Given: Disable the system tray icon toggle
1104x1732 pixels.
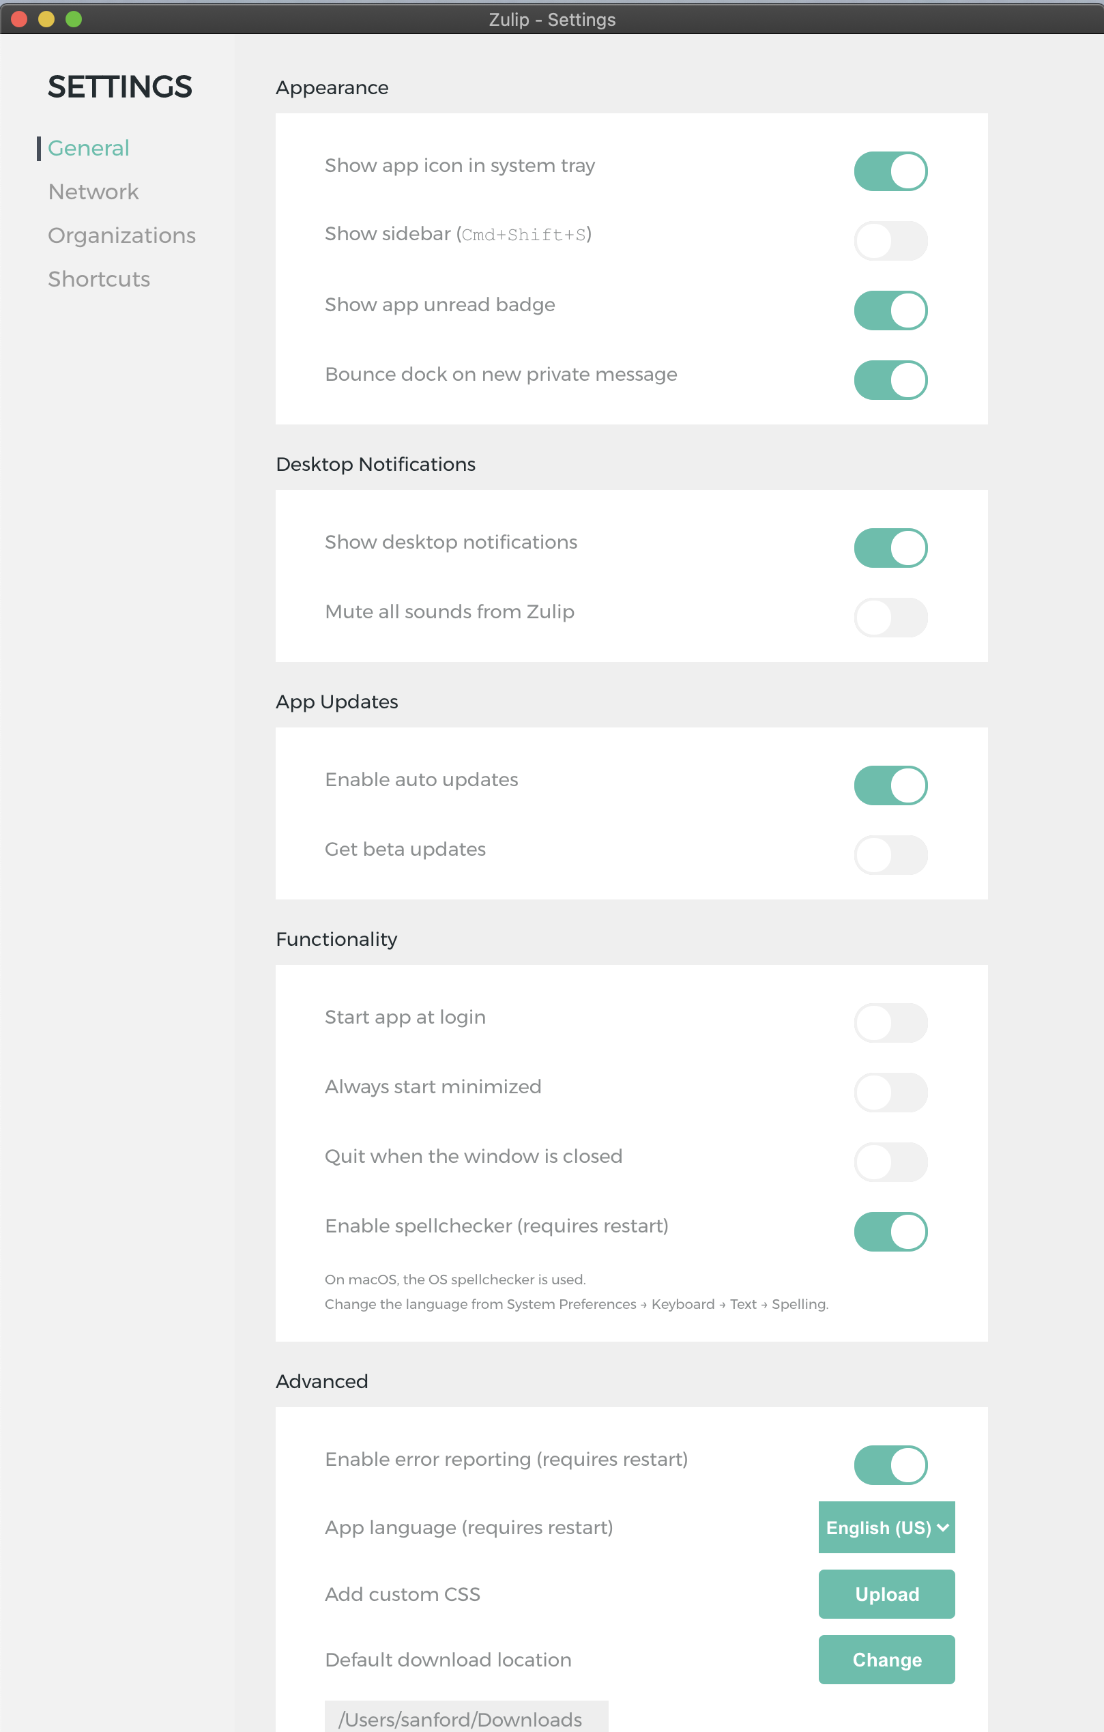Looking at the screenshot, I should tap(890, 171).
